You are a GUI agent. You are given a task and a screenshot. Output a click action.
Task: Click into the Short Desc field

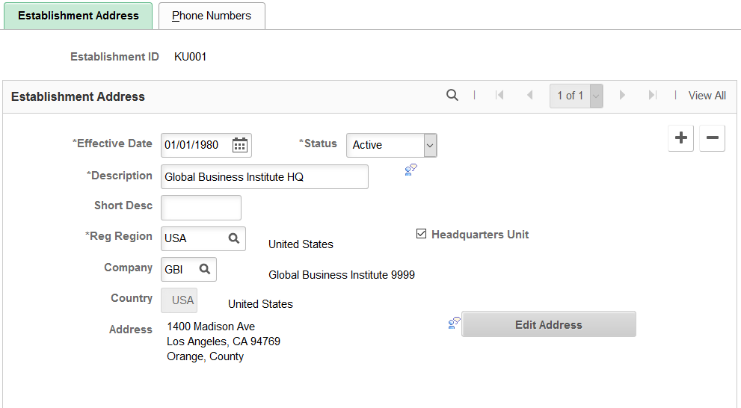201,208
